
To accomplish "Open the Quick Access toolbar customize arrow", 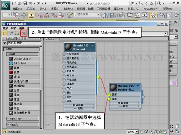I will pos(46,3).
